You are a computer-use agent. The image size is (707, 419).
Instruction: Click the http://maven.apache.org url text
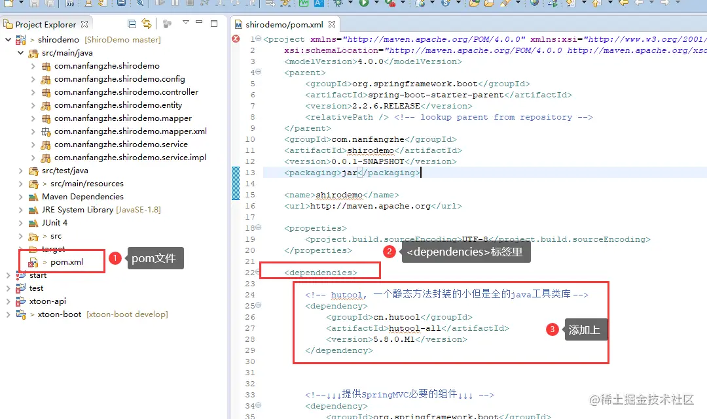tap(370, 206)
